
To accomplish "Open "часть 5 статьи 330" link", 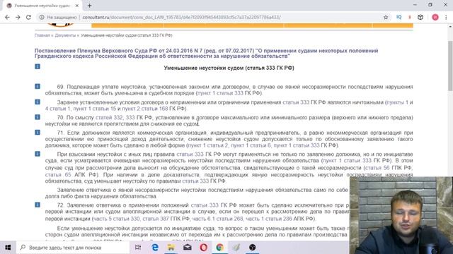I will pyautogui.click(x=116, y=219).
